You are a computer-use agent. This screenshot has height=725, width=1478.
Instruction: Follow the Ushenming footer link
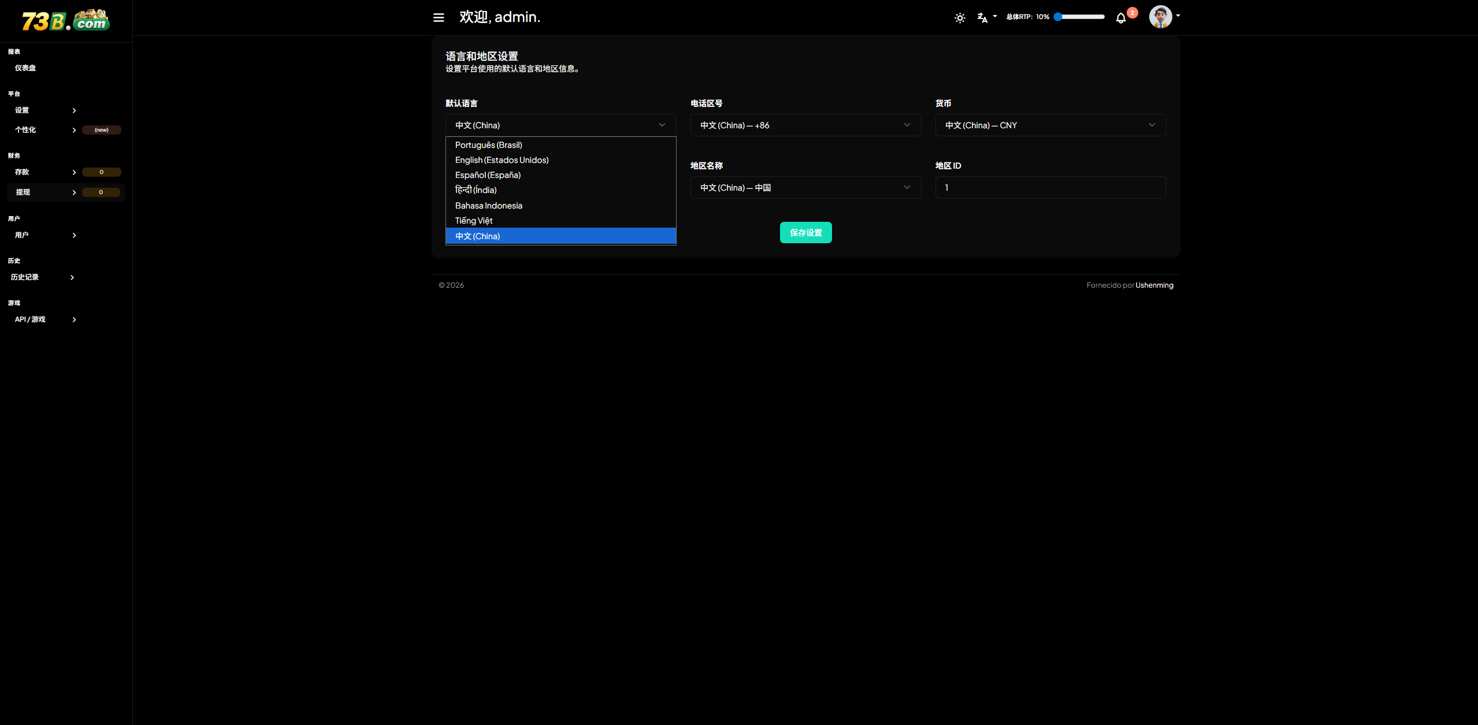pyautogui.click(x=1154, y=285)
